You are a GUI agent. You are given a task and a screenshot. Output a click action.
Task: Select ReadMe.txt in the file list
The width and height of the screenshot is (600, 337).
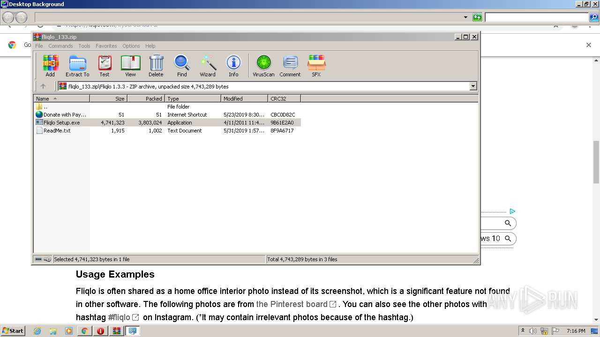click(167, 131)
